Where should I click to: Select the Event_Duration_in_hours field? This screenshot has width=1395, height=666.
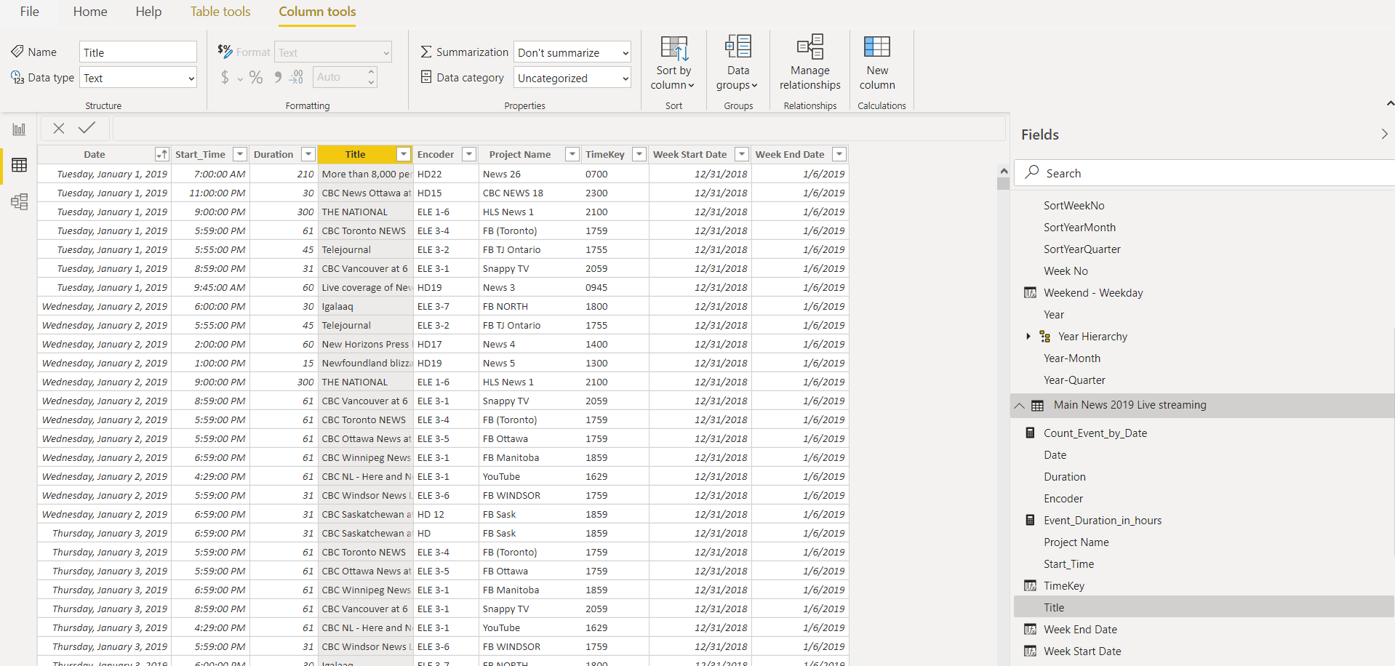[x=1102, y=521]
